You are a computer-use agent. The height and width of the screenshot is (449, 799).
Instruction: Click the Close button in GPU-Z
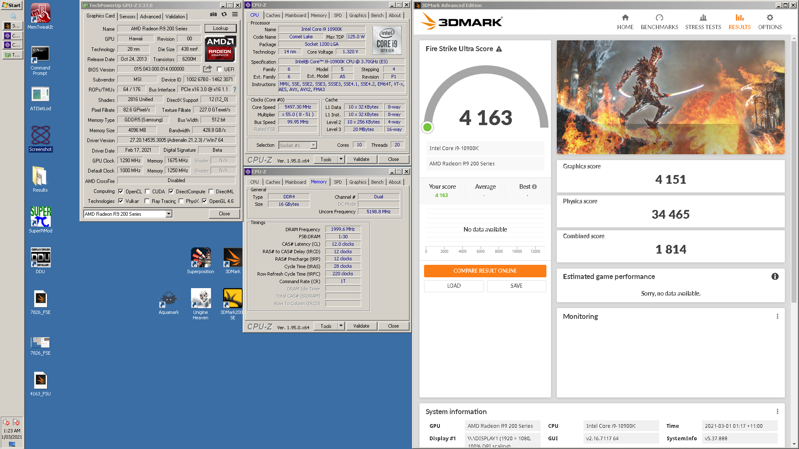224,214
